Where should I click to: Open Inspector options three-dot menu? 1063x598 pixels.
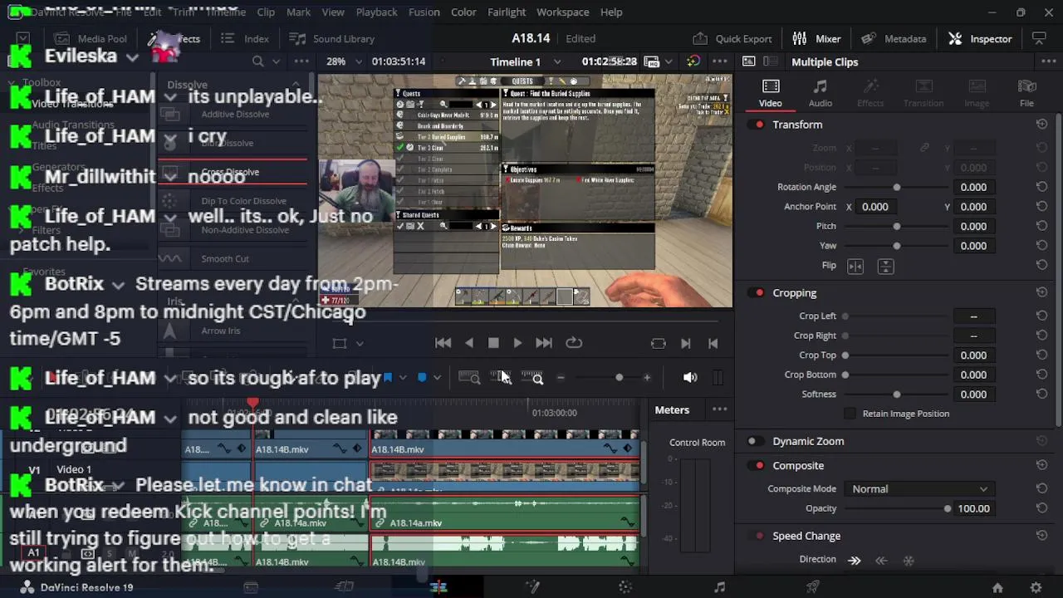1047,61
